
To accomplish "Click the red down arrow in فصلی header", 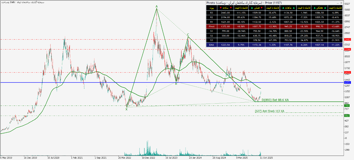I will pyautogui.click(x=261, y=8).
